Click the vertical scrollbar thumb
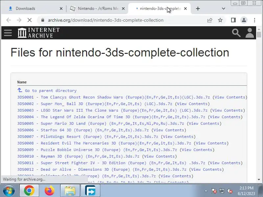Viewport: 263px width, 197px height. click(x=259, y=35)
